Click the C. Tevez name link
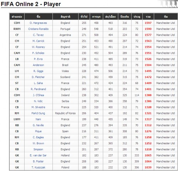The height and width of the screenshot is (171, 178). point(38,35)
